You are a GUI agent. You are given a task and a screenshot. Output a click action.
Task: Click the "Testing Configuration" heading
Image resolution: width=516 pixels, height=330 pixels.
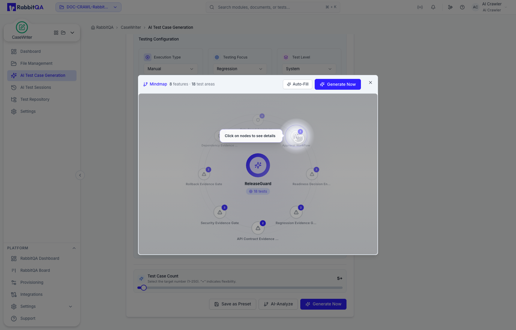tap(159, 39)
